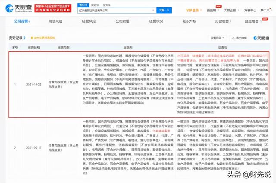Click the yellow notice link beside 变更记录
Screen dimensions: 276x183
pos(43,38)
